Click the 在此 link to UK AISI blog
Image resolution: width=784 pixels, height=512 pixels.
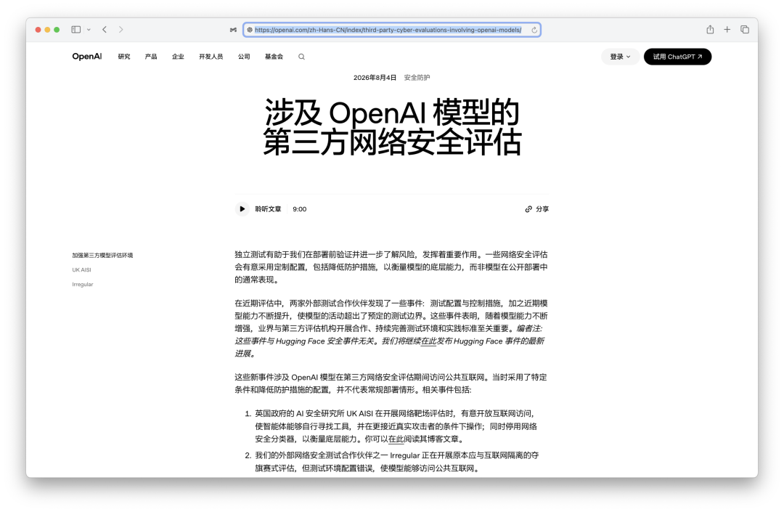[x=396, y=439]
